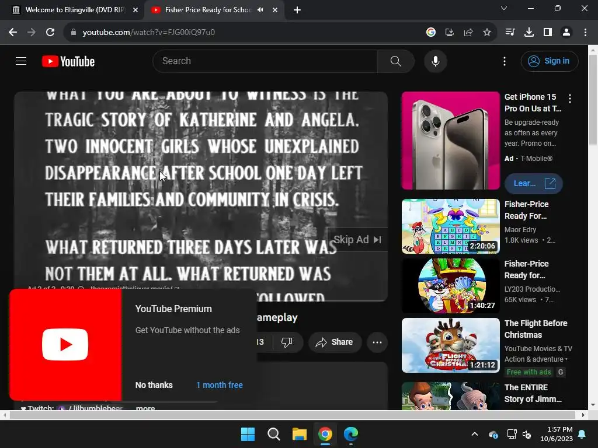Bookmark this page with star icon
Viewport: 598px width, 448px height.
[x=487, y=33]
